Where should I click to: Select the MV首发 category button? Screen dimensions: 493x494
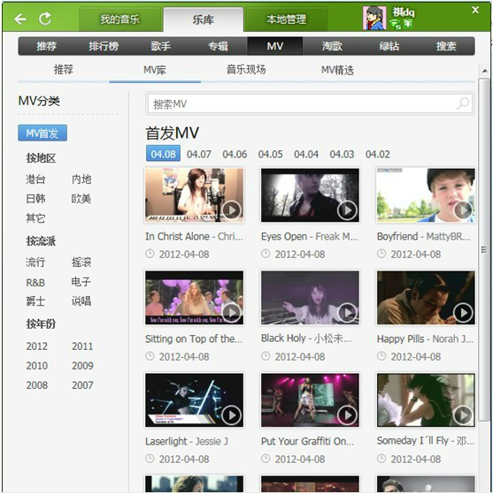pyautogui.click(x=42, y=133)
